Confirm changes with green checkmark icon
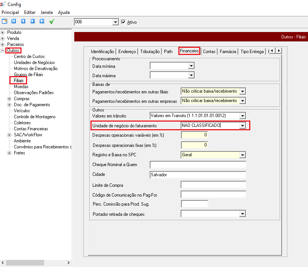Image resolution: width=308 pixels, height=267 pixels. pyautogui.click(x=52, y=21)
